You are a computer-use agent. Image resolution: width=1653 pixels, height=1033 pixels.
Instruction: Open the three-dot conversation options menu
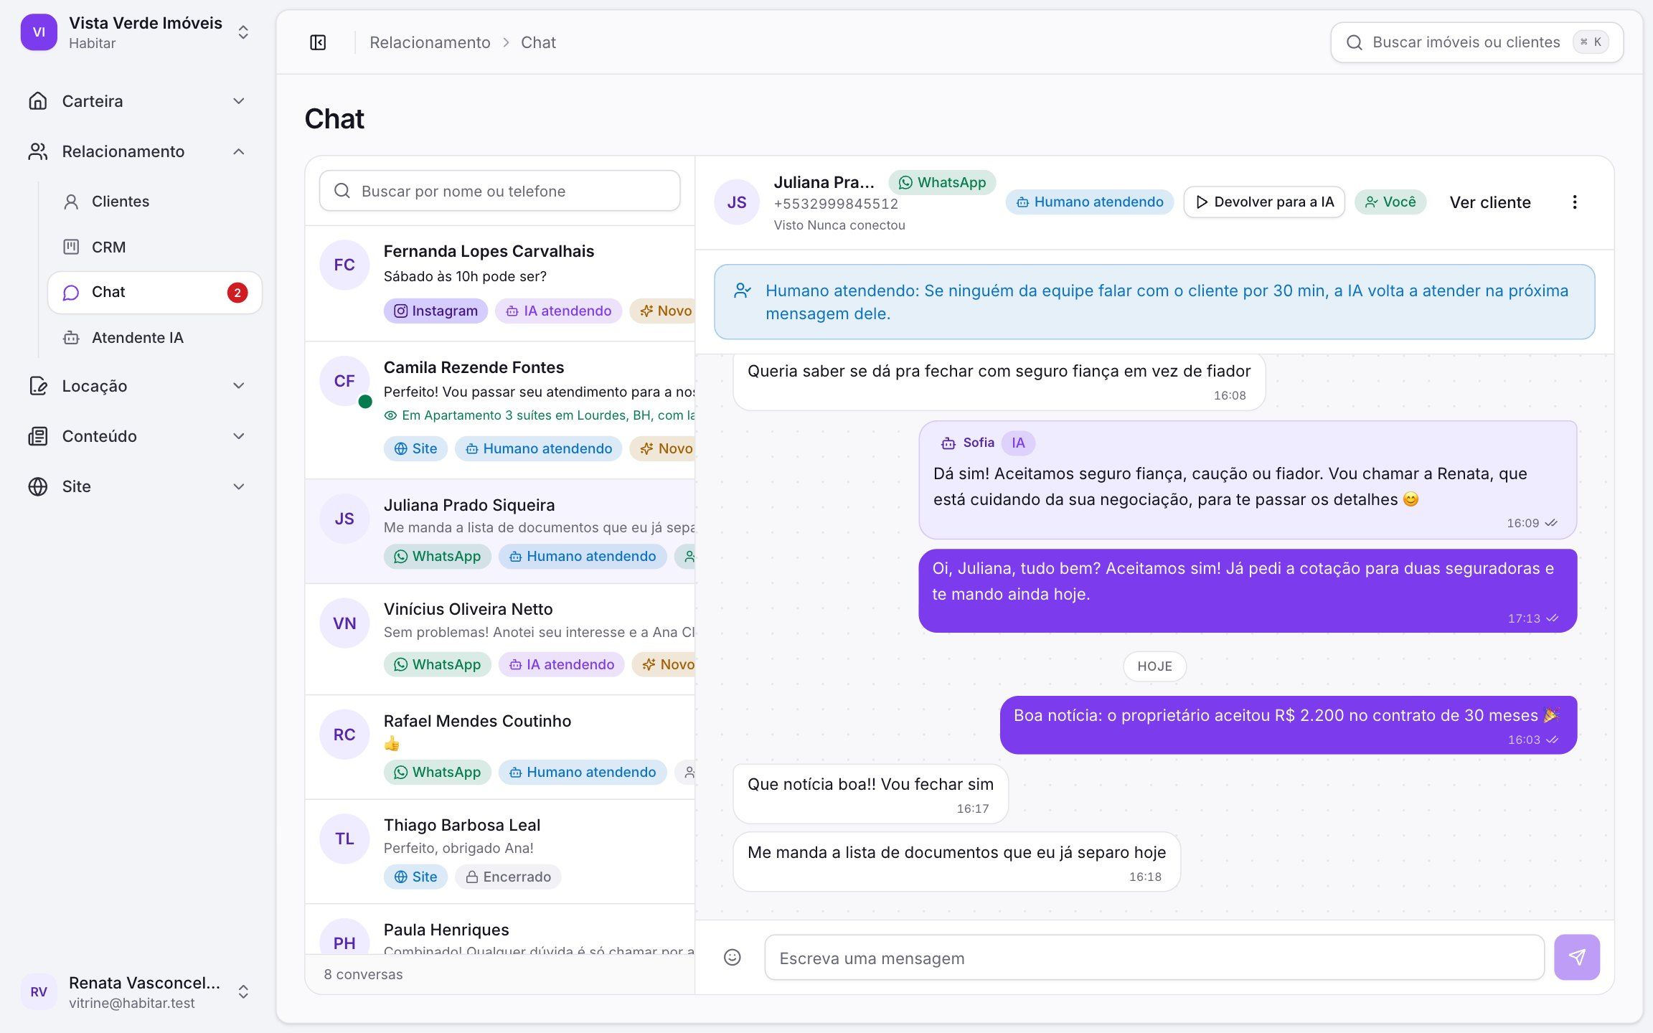coord(1575,202)
